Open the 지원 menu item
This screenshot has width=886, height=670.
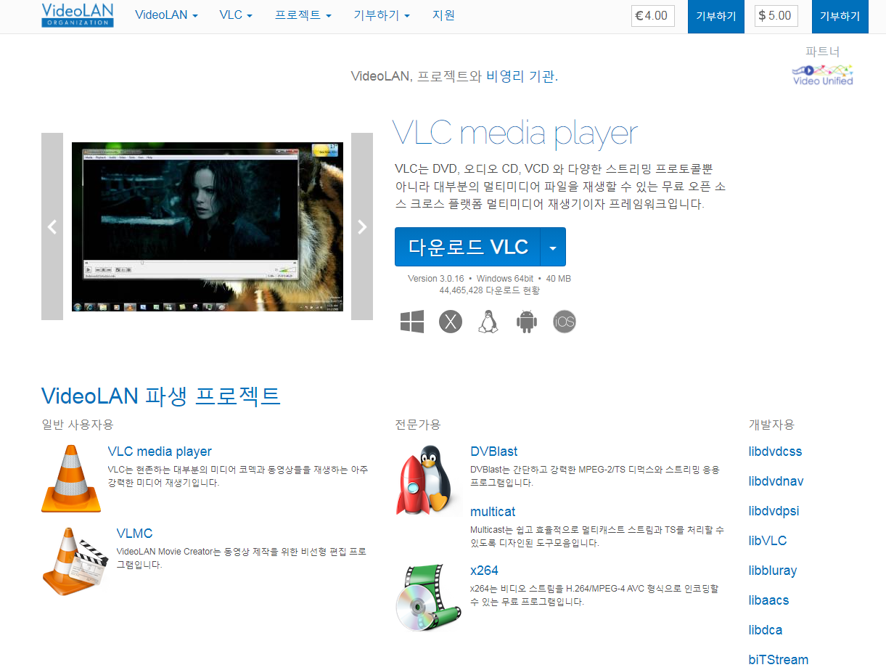coord(443,15)
